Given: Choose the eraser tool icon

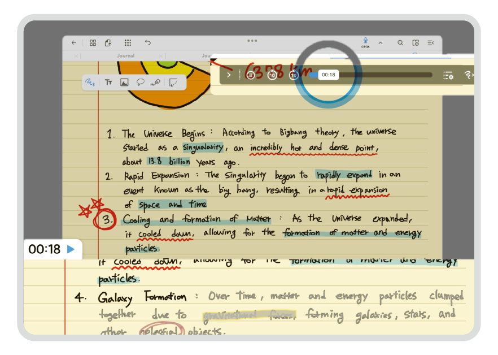Looking at the screenshot, I should coord(155,83).
